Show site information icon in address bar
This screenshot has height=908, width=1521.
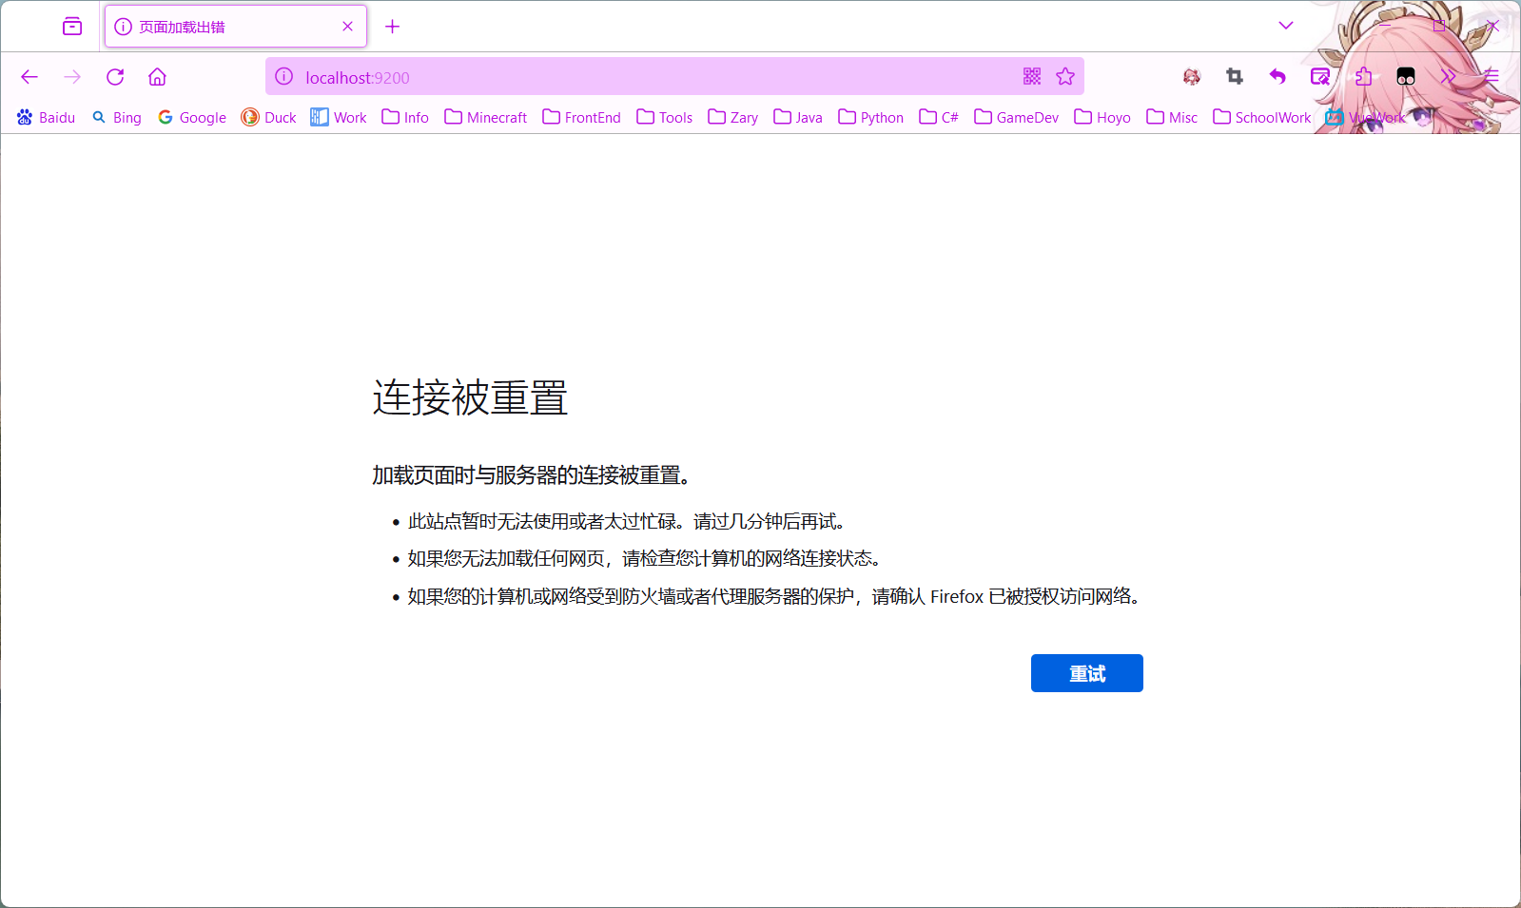[284, 77]
